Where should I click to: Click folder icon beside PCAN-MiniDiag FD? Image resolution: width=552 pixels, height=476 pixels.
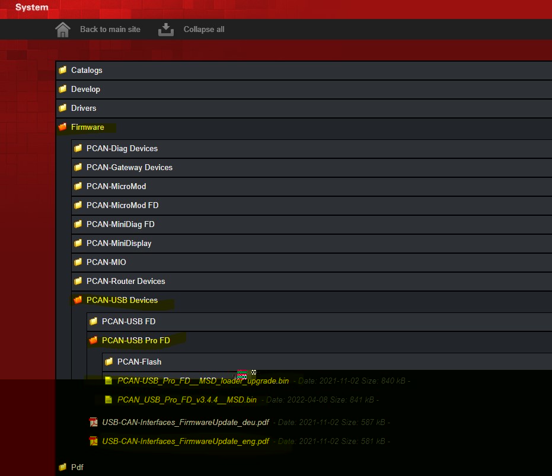[78, 224]
